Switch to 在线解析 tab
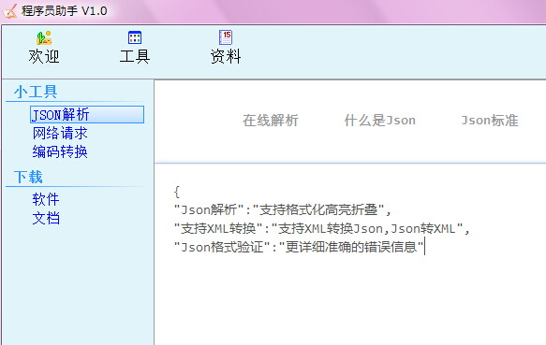The width and height of the screenshot is (546, 345). [271, 121]
